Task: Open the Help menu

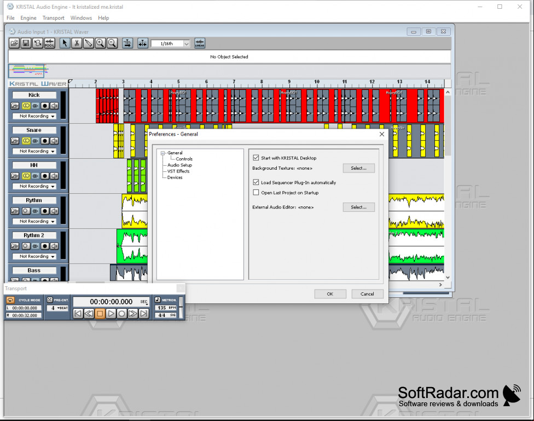Action: [103, 18]
